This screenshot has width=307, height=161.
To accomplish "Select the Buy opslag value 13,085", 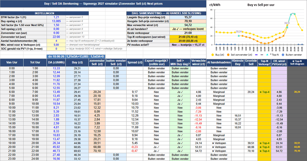I will point(56,21).
